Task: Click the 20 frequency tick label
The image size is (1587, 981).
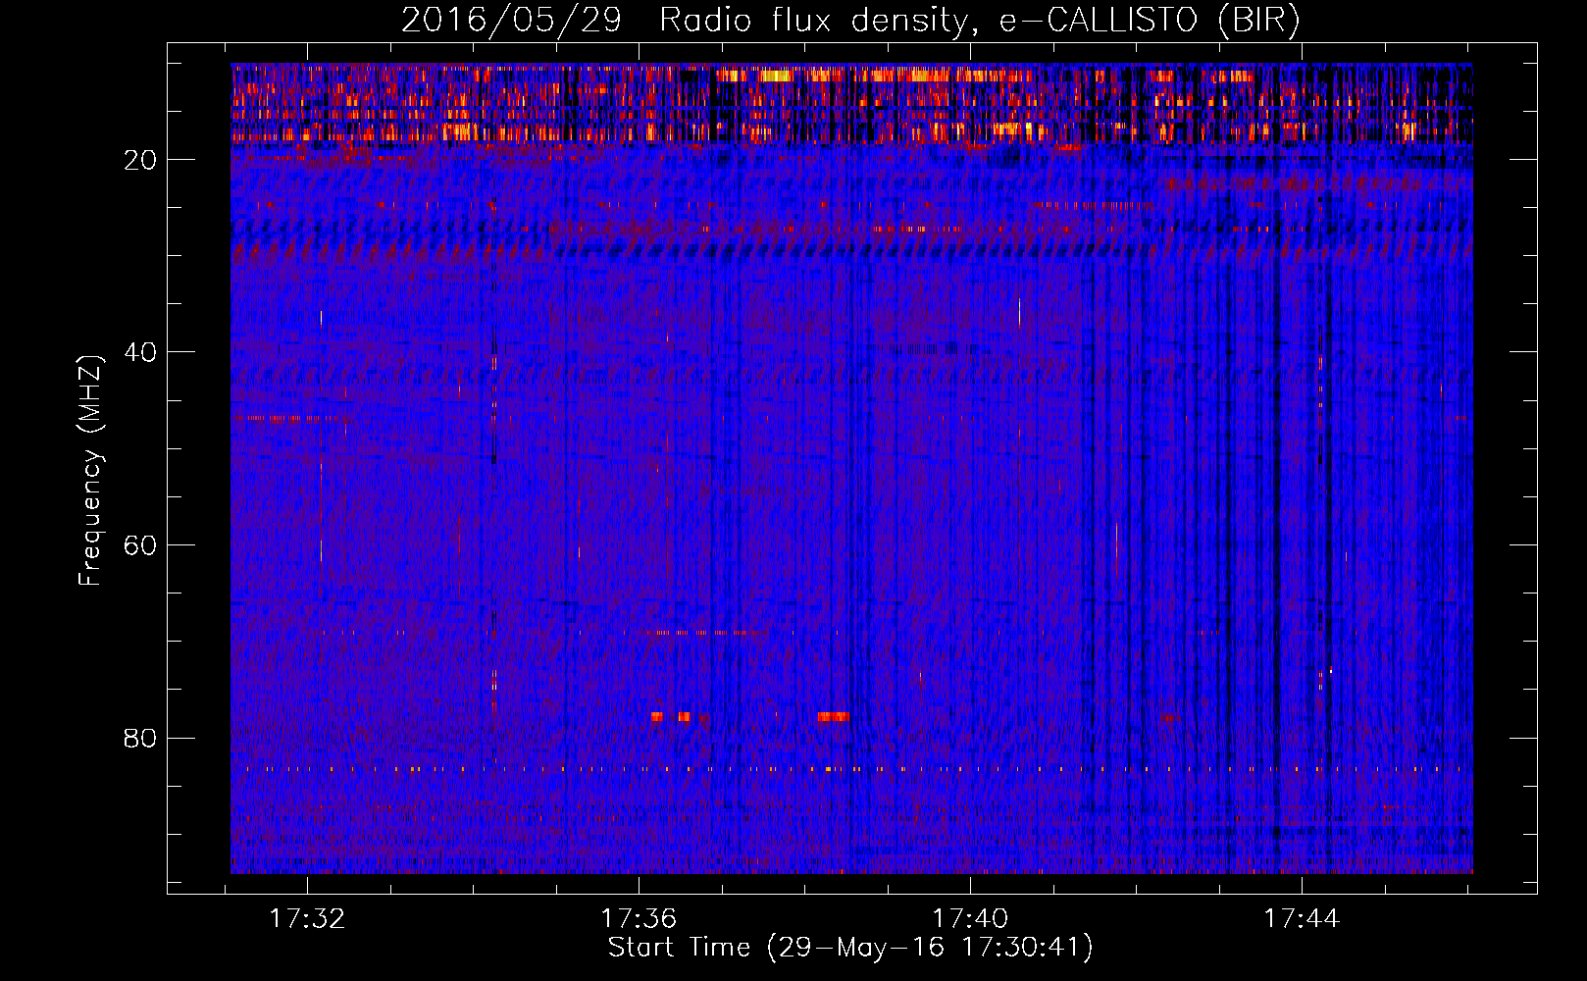Action: click(140, 160)
